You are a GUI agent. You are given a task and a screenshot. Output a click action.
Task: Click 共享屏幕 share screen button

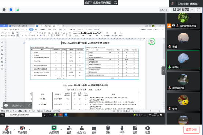point(54,130)
